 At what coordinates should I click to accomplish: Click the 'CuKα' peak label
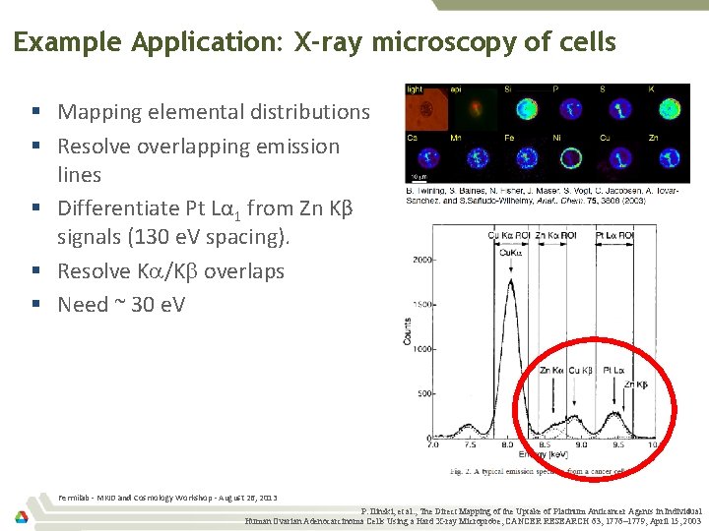click(x=510, y=253)
